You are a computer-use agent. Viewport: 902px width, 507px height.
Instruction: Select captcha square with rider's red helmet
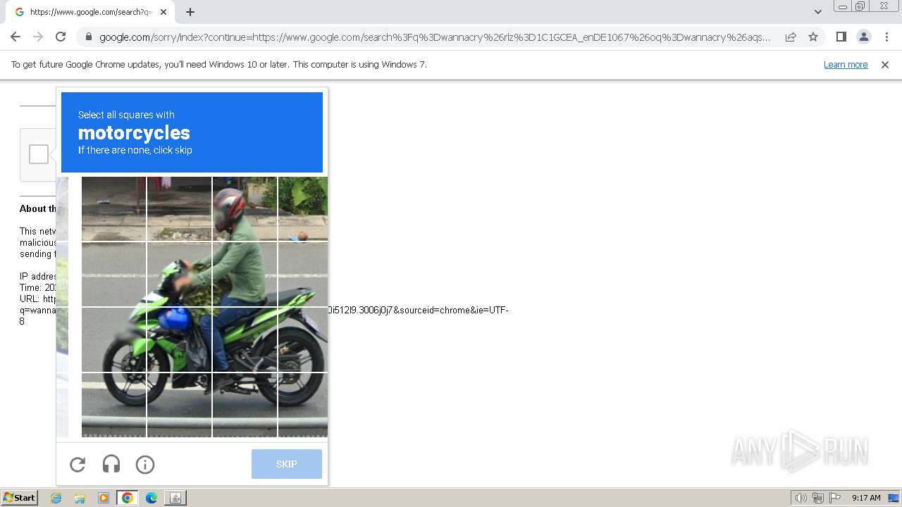coord(245,208)
